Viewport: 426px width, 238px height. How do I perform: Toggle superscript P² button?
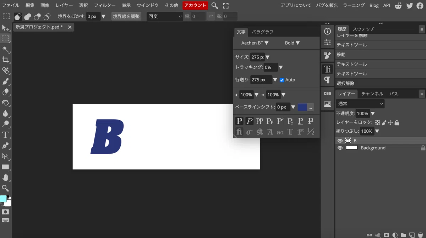coord(280,121)
